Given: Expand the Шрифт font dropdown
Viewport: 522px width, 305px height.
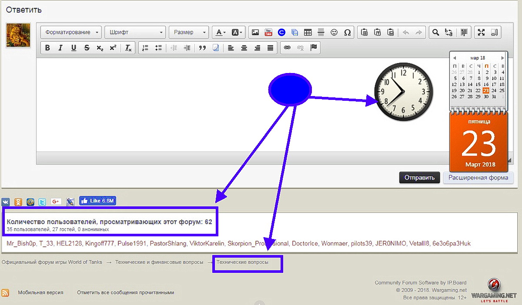Looking at the screenshot, I should tap(135, 32).
